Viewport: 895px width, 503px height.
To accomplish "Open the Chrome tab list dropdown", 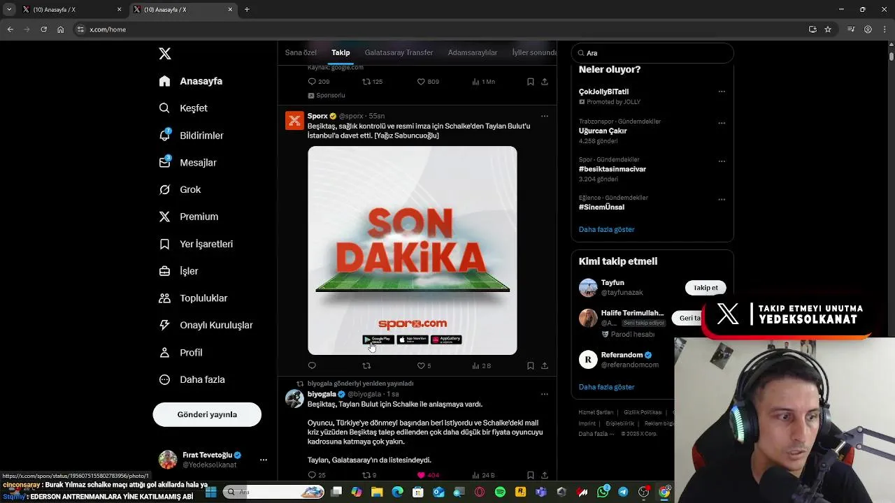I will click(8, 9).
